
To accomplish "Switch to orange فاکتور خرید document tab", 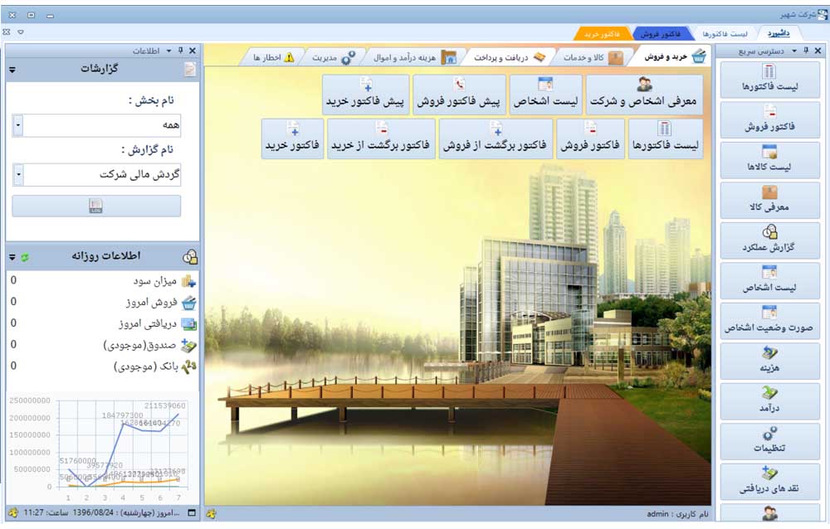I will pyautogui.click(x=602, y=34).
